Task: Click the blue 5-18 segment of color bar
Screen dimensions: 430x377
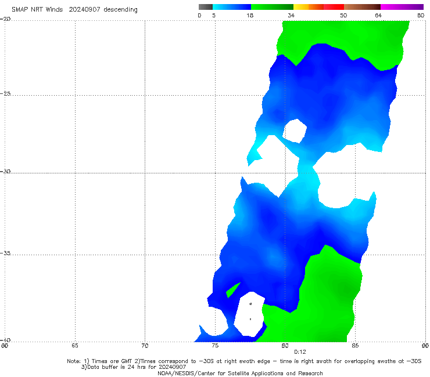Action: point(232,7)
